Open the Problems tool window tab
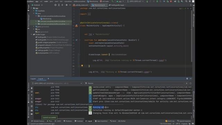 coord(68,121)
